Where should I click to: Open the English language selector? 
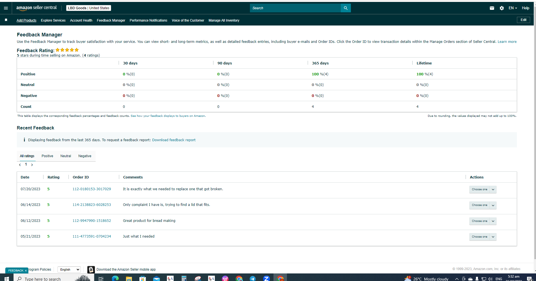[x=69, y=270]
